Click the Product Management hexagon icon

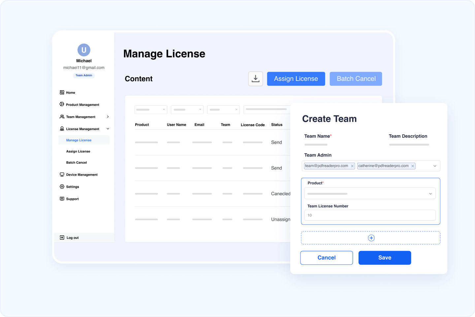coord(62,104)
